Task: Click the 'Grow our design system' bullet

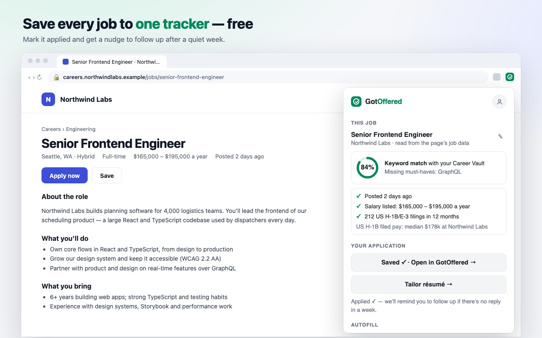Action: (135, 259)
